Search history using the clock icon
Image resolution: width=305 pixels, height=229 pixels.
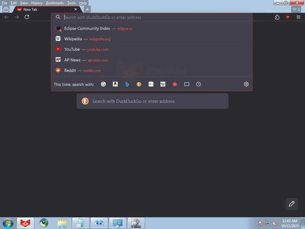[x=198, y=84]
